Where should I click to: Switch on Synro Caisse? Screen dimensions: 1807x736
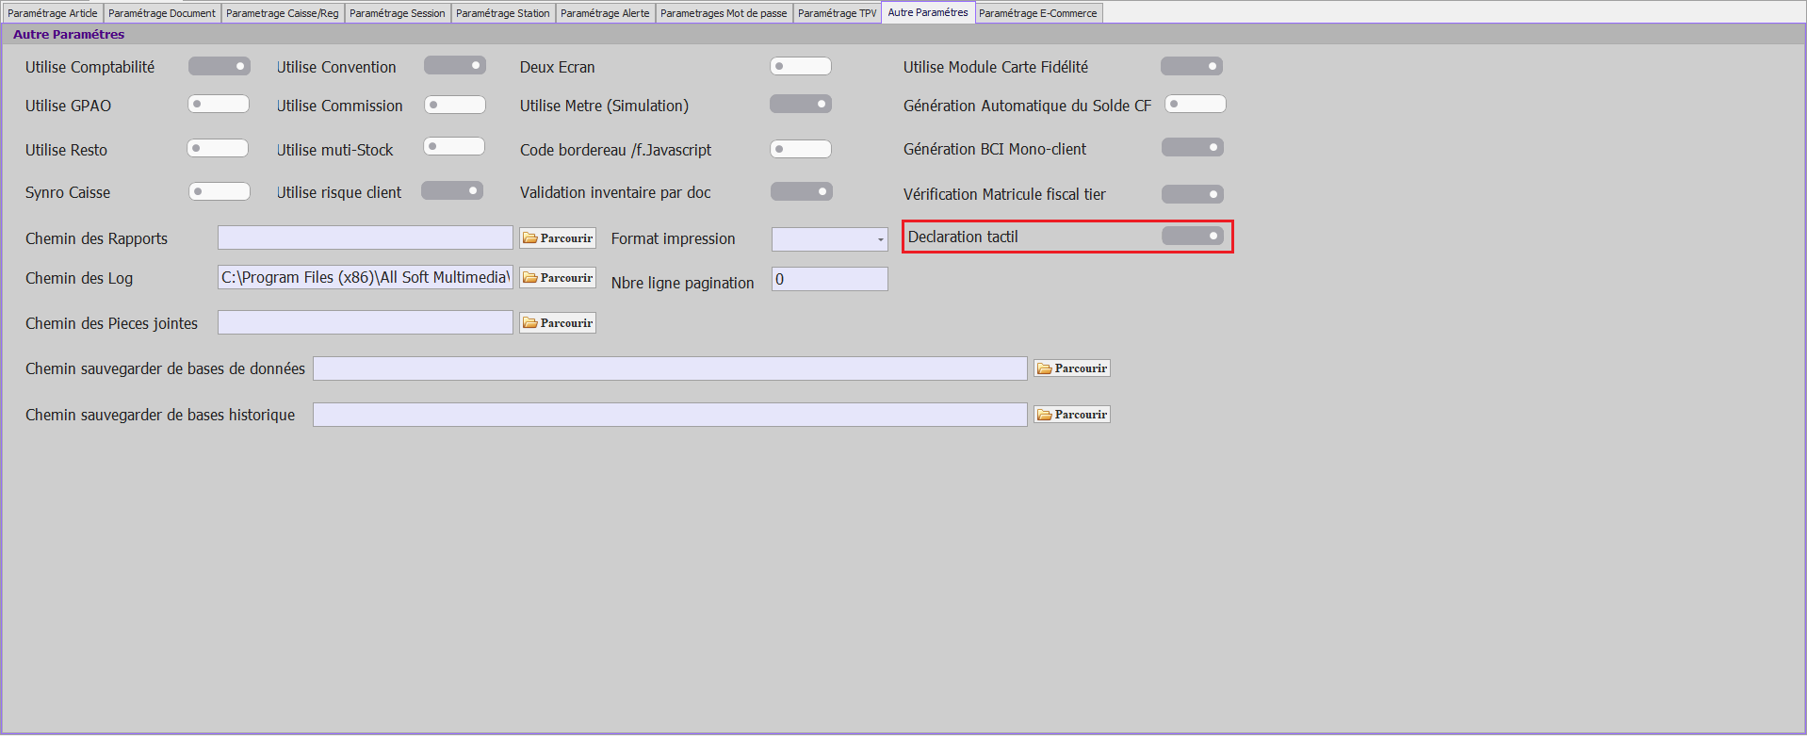pos(220,191)
